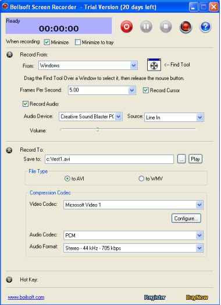Disable the Record Audio checkbox
Viewport: 221px width, 305px height.
click(x=26, y=104)
